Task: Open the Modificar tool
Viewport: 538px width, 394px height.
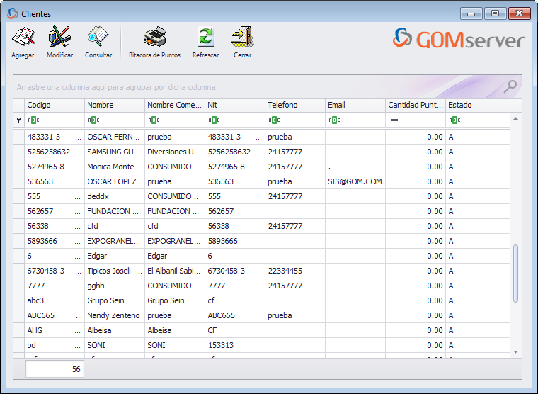Action: point(59,36)
